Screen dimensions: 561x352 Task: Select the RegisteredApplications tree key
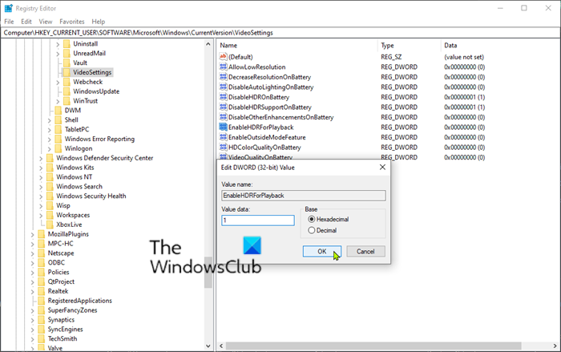click(80, 301)
